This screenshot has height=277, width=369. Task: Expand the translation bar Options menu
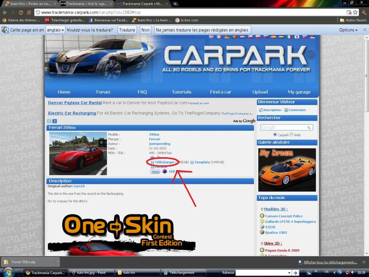(348, 30)
